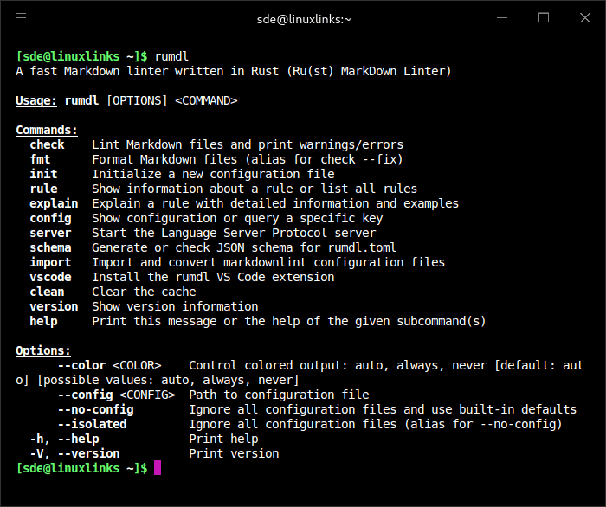Click the 'config' command name
Viewport: 606px width, 507px height.
tap(50, 218)
